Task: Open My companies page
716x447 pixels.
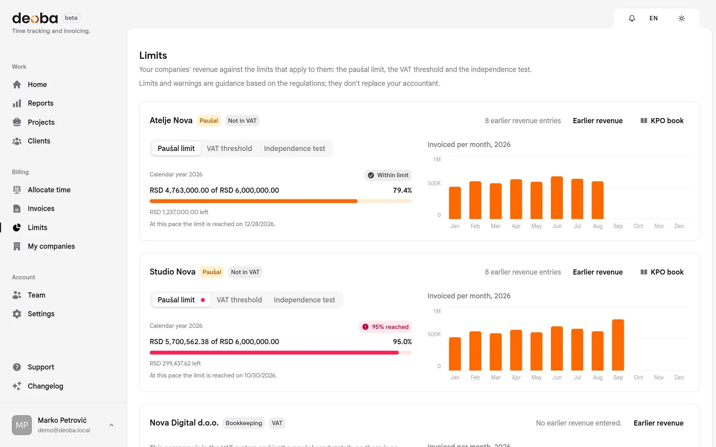Action: tap(51, 246)
